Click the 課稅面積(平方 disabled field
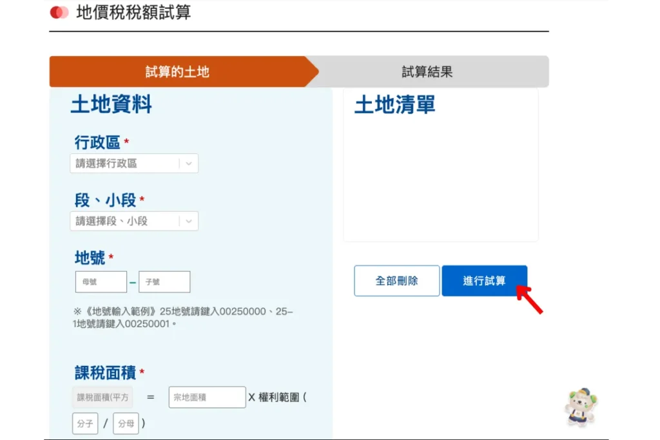 coord(102,397)
